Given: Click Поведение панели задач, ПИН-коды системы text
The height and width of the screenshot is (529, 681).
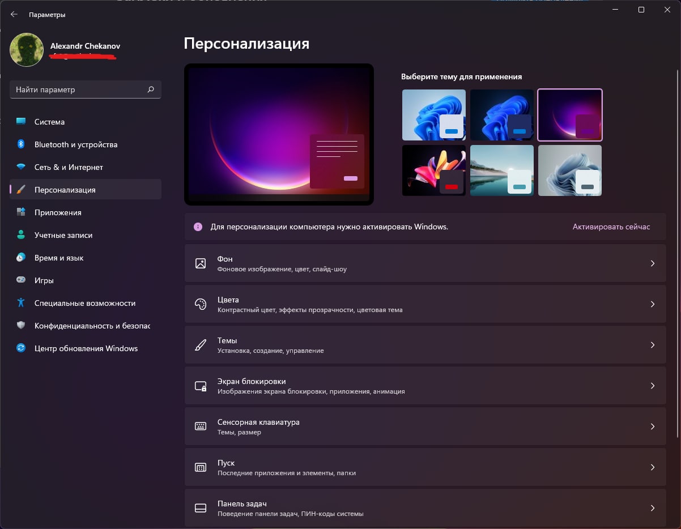Looking at the screenshot, I should [x=291, y=514].
